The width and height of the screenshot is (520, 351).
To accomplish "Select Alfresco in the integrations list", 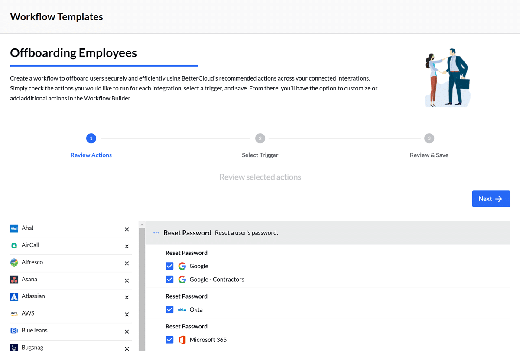I will click(x=71, y=263).
